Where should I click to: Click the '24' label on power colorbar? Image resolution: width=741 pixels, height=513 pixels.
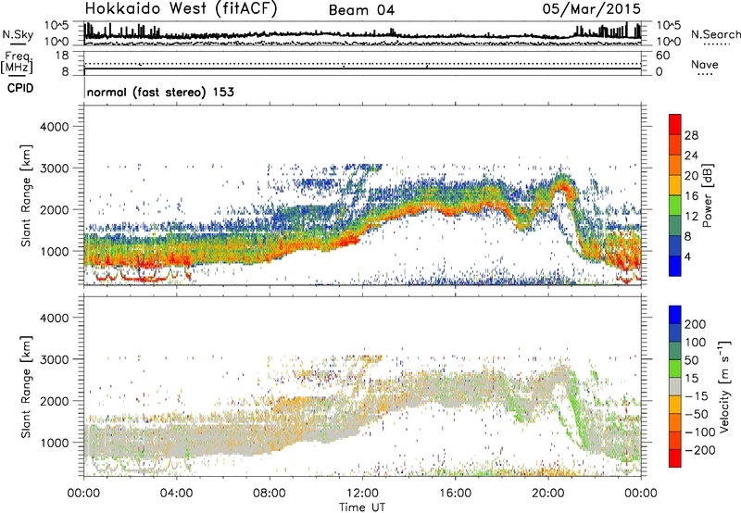[x=691, y=156]
